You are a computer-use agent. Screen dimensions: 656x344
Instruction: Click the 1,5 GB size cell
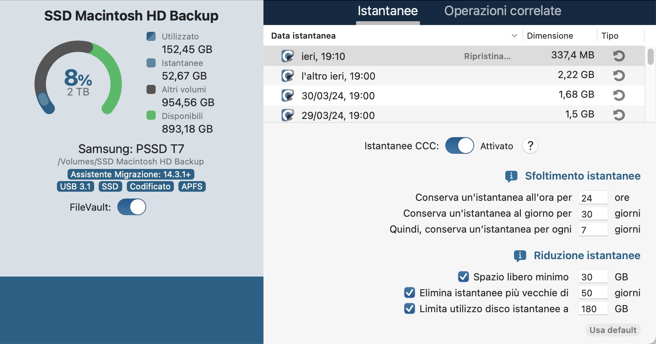point(579,114)
